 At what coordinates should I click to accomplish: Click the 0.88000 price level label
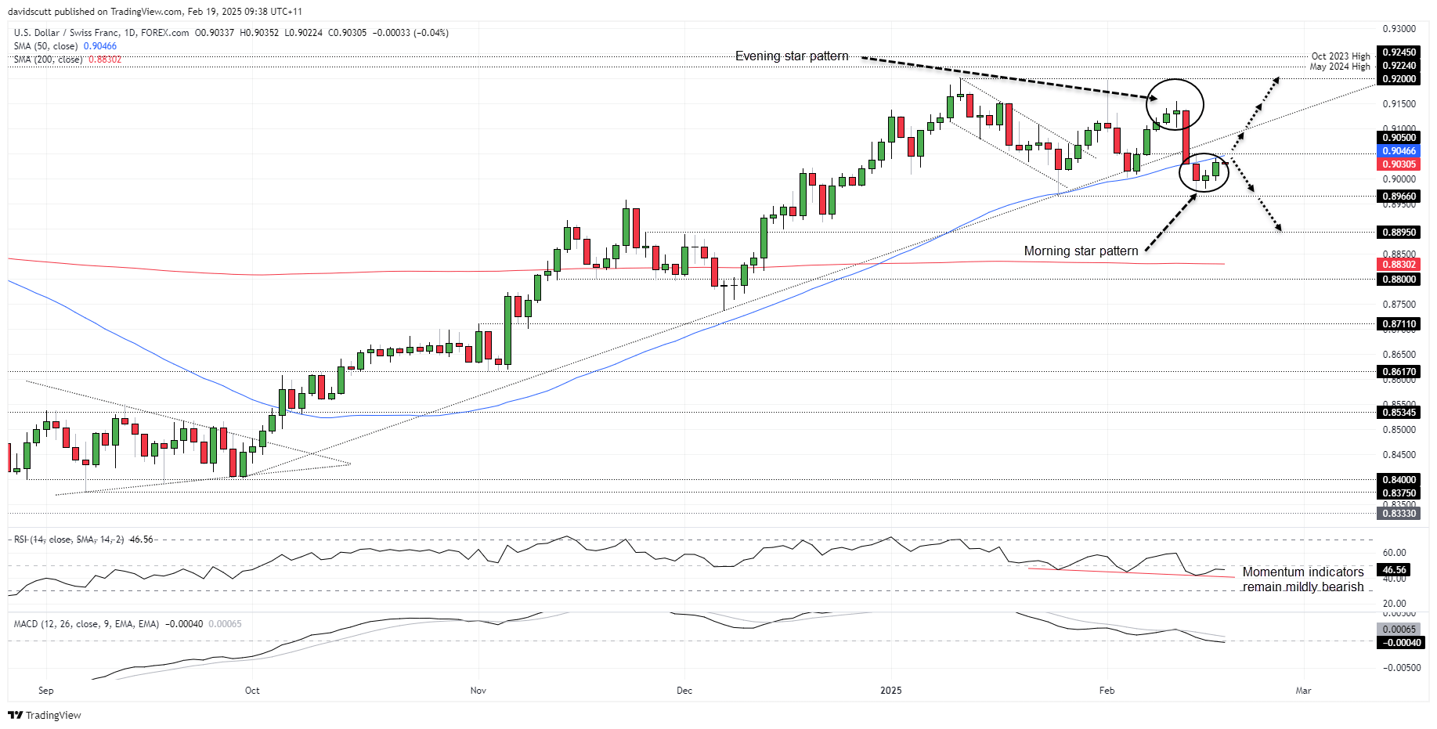point(1399,280)
